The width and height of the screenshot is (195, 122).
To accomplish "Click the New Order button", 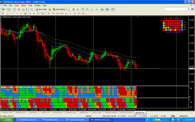I will [x=41, y=9].
